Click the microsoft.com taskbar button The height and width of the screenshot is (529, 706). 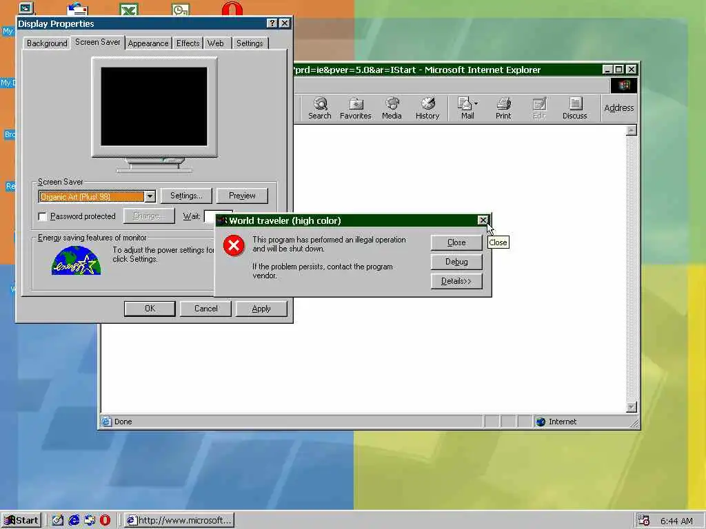click(x=179, y=521)
